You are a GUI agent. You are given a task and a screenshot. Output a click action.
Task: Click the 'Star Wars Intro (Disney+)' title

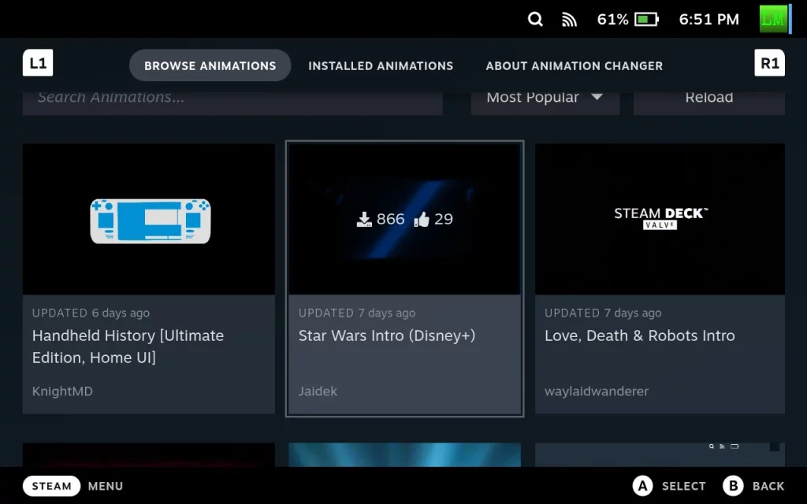[x=387, y=335]
